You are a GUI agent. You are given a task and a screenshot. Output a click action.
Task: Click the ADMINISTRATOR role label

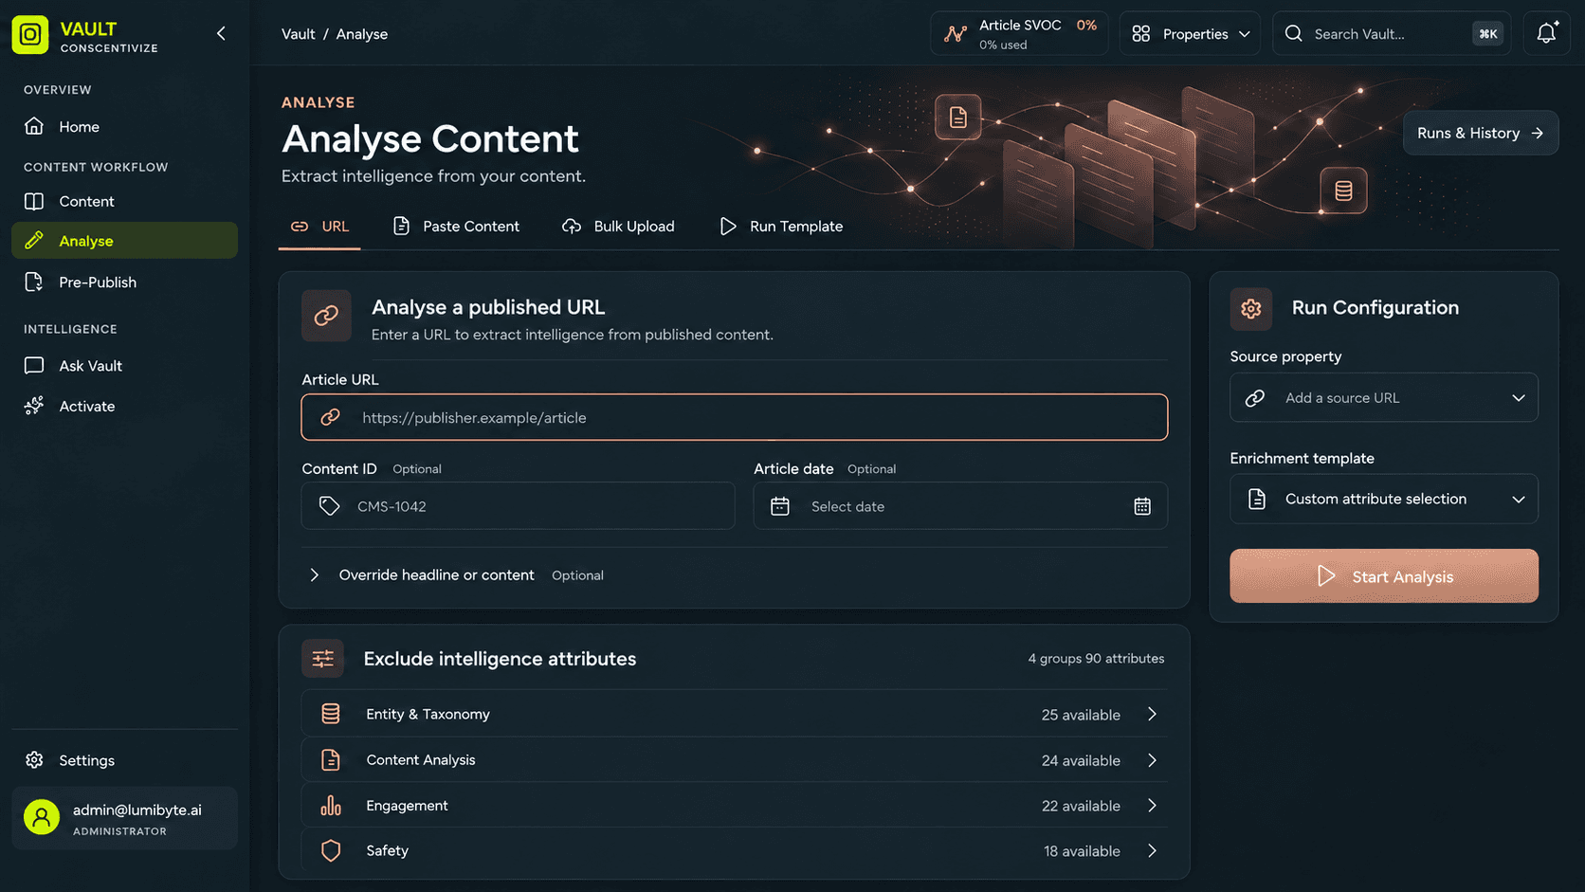tap(119, 831)
